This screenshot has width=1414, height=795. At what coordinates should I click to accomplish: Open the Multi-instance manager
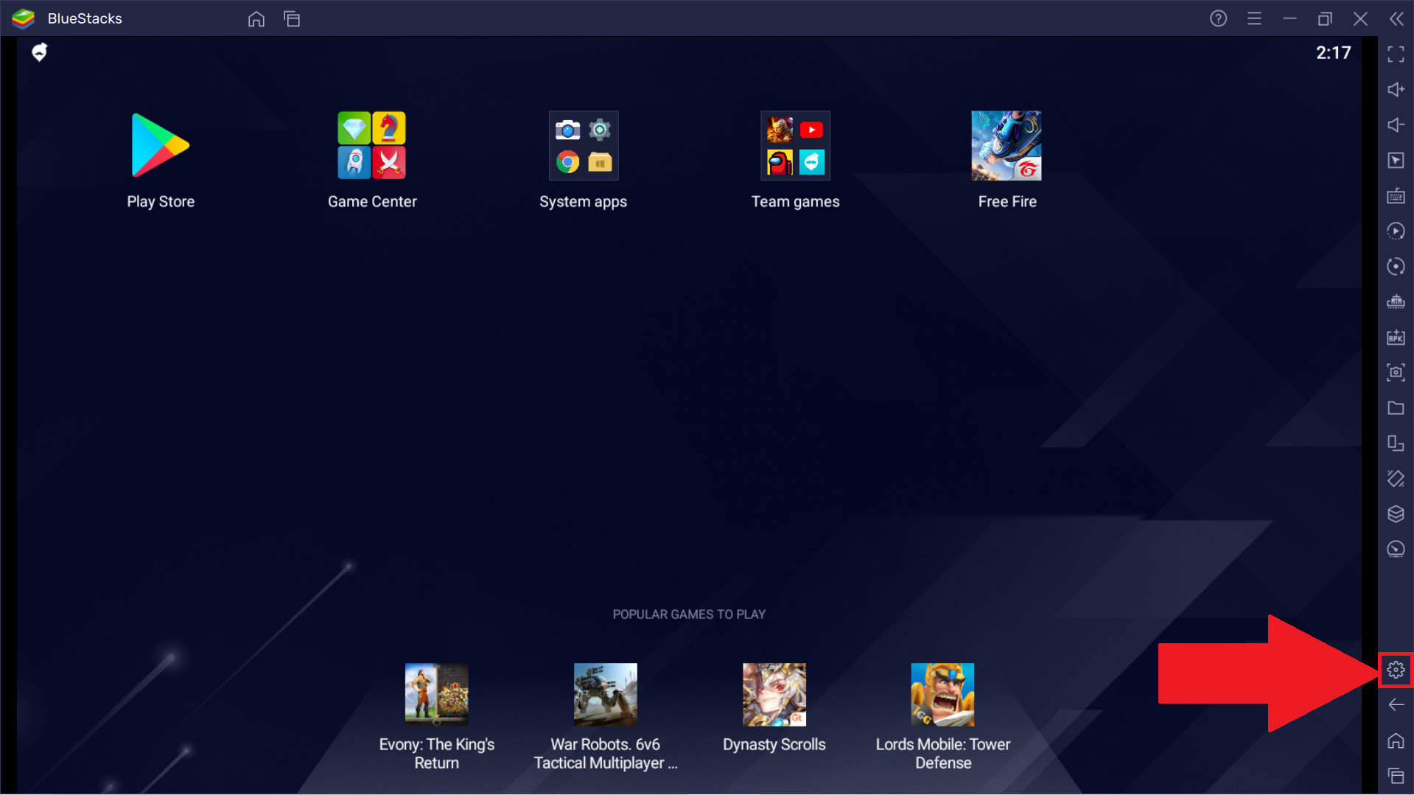pos(1395,443)
